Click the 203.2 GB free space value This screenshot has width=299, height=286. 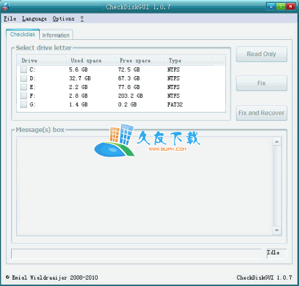130,96
